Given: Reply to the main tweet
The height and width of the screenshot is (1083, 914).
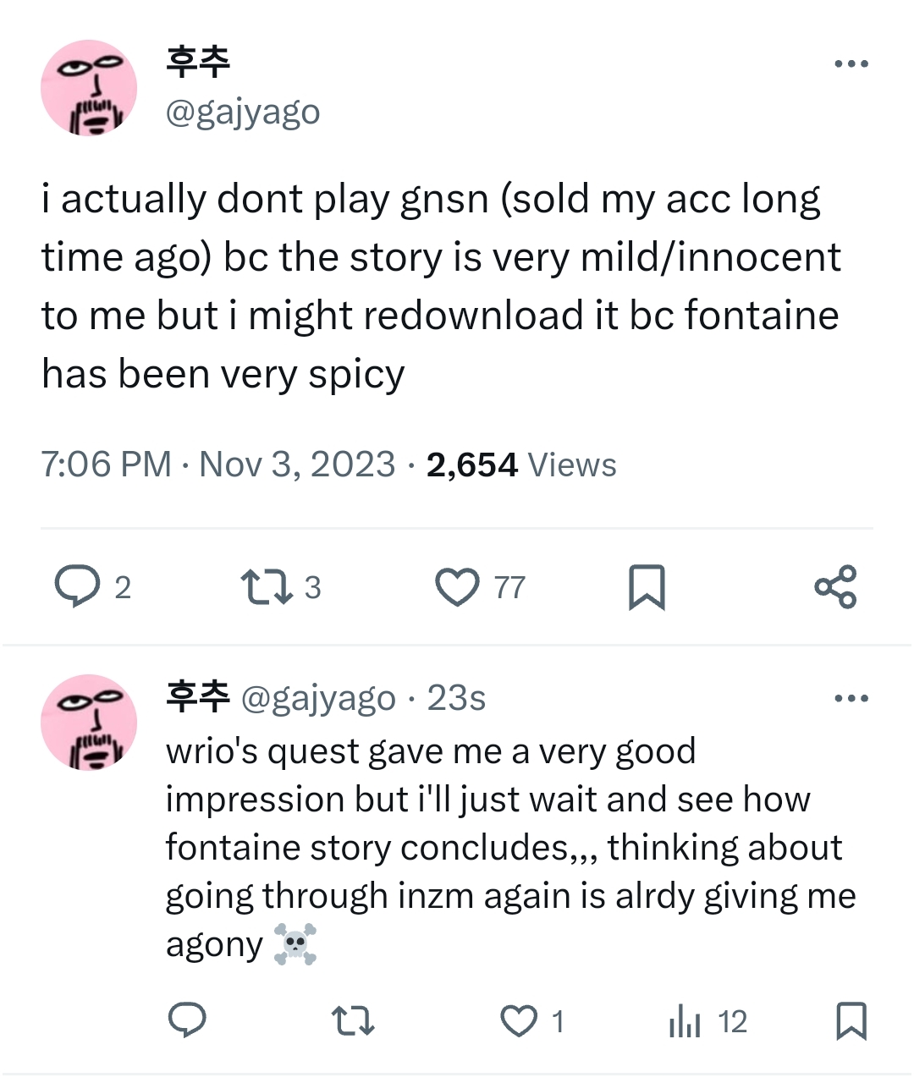Looking at the screenshot, I should tap(77, 586).
